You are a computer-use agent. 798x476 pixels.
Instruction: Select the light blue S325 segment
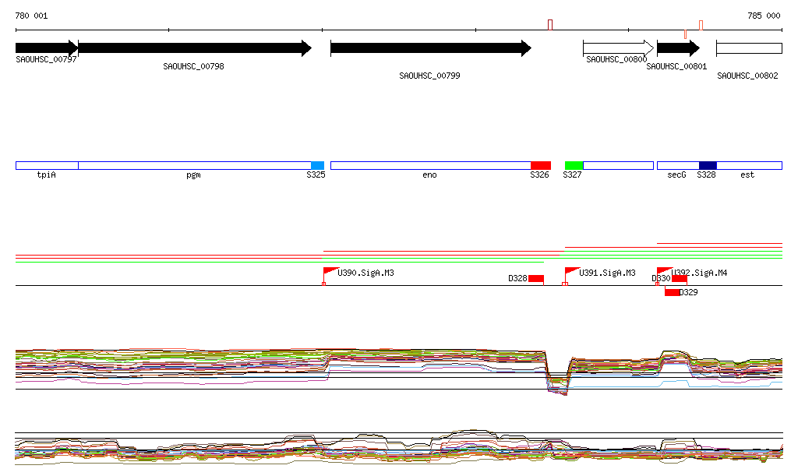pos(317,165)
